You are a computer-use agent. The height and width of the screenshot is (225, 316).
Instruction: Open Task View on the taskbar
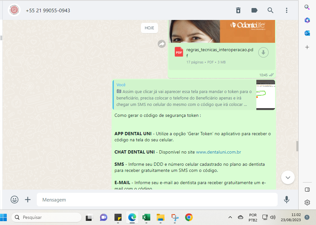89,217
